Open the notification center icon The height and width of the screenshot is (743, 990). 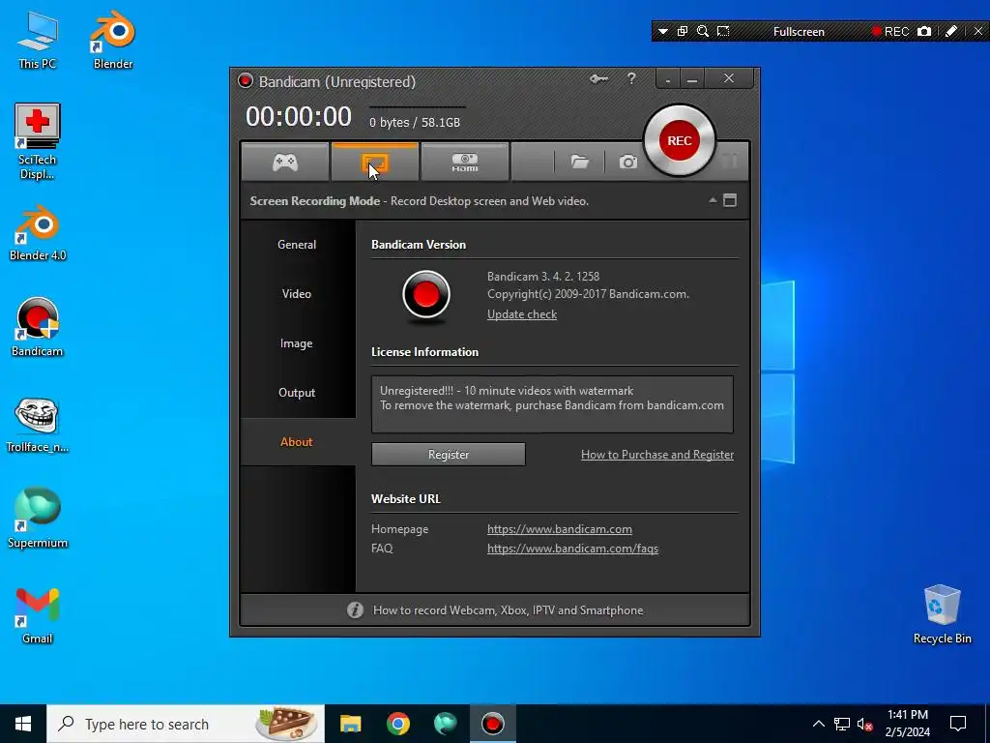tap(958, 724)
